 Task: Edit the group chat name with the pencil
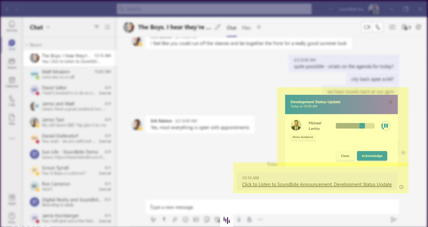click(x=218, y=27)
